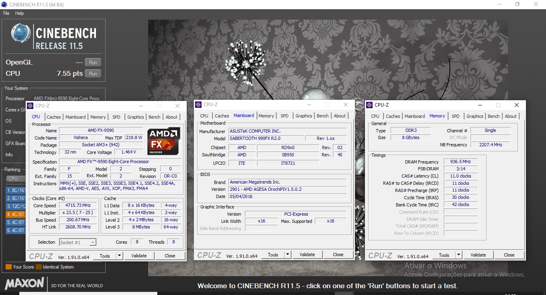The width and height of the screenshot is (546, 295).
Task: Run the OpenGL benchmark
Action: click(x=93, y=62)
